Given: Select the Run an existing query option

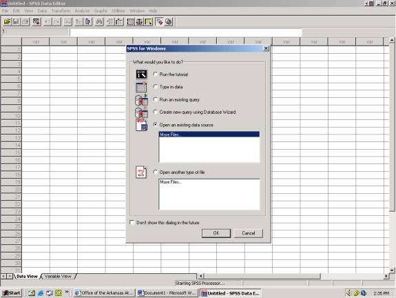Looking at the screenshot, I should pos(156,99).
